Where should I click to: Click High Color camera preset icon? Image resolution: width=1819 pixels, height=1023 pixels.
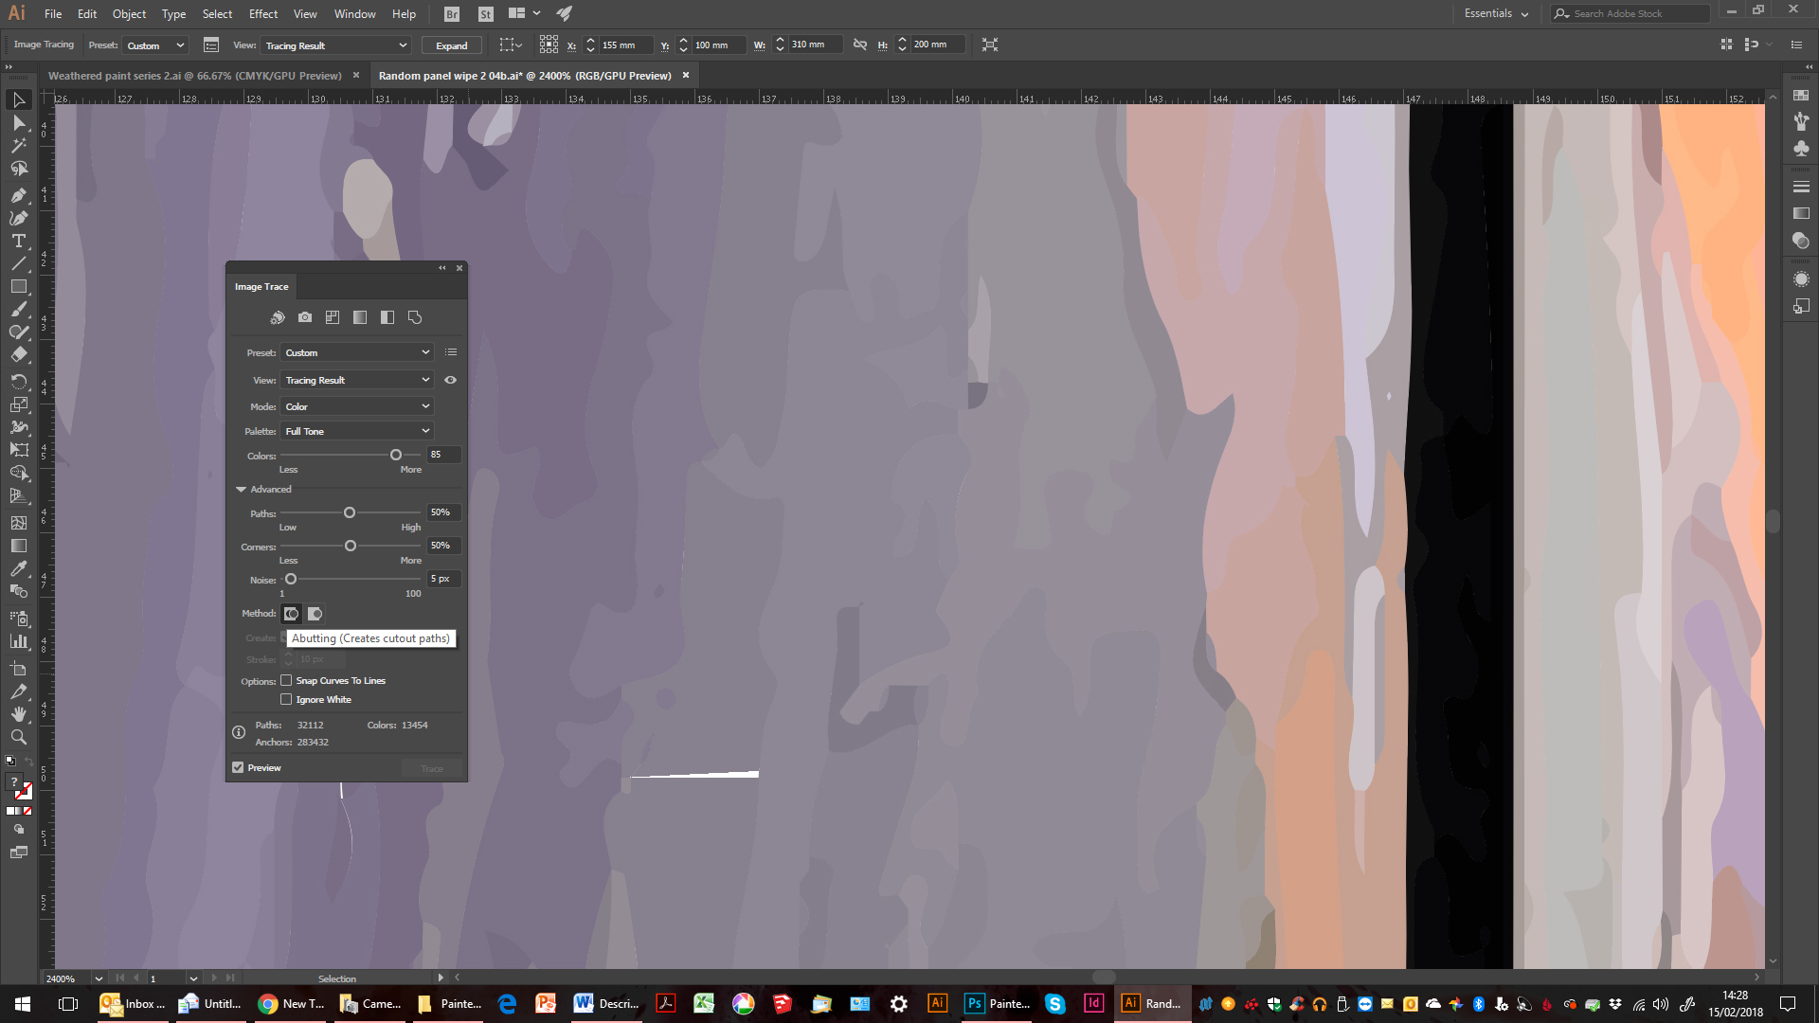click(305, 317)
